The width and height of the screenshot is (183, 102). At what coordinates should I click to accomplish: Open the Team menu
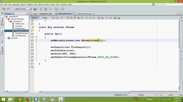52,5
